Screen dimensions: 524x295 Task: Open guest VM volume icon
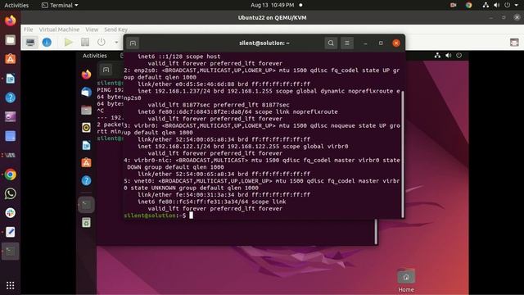click(448, 56)
